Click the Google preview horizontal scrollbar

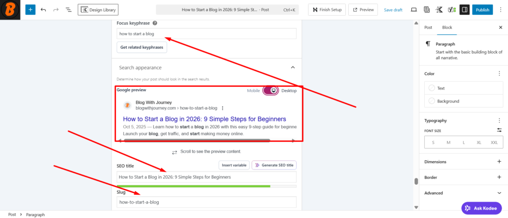coord(197,140)
